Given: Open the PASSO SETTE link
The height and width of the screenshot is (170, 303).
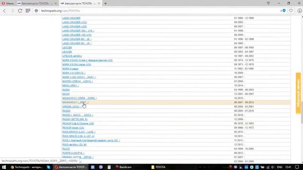Looking at the screenshot, I should 75,119.
